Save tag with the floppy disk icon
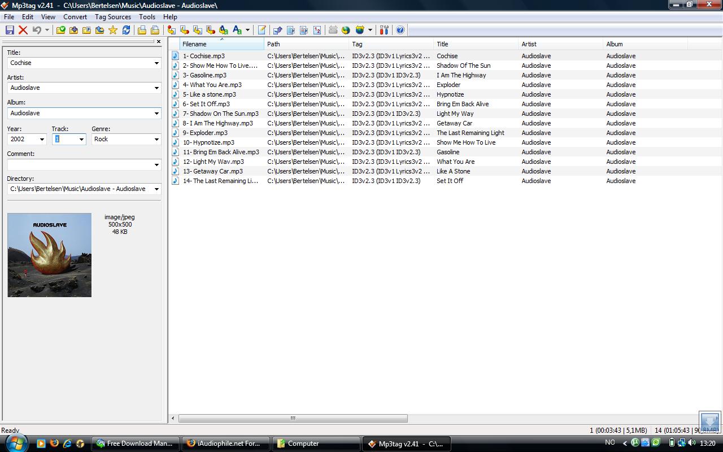This screenshot has height=452, width=723. click(x=10, y=30)
